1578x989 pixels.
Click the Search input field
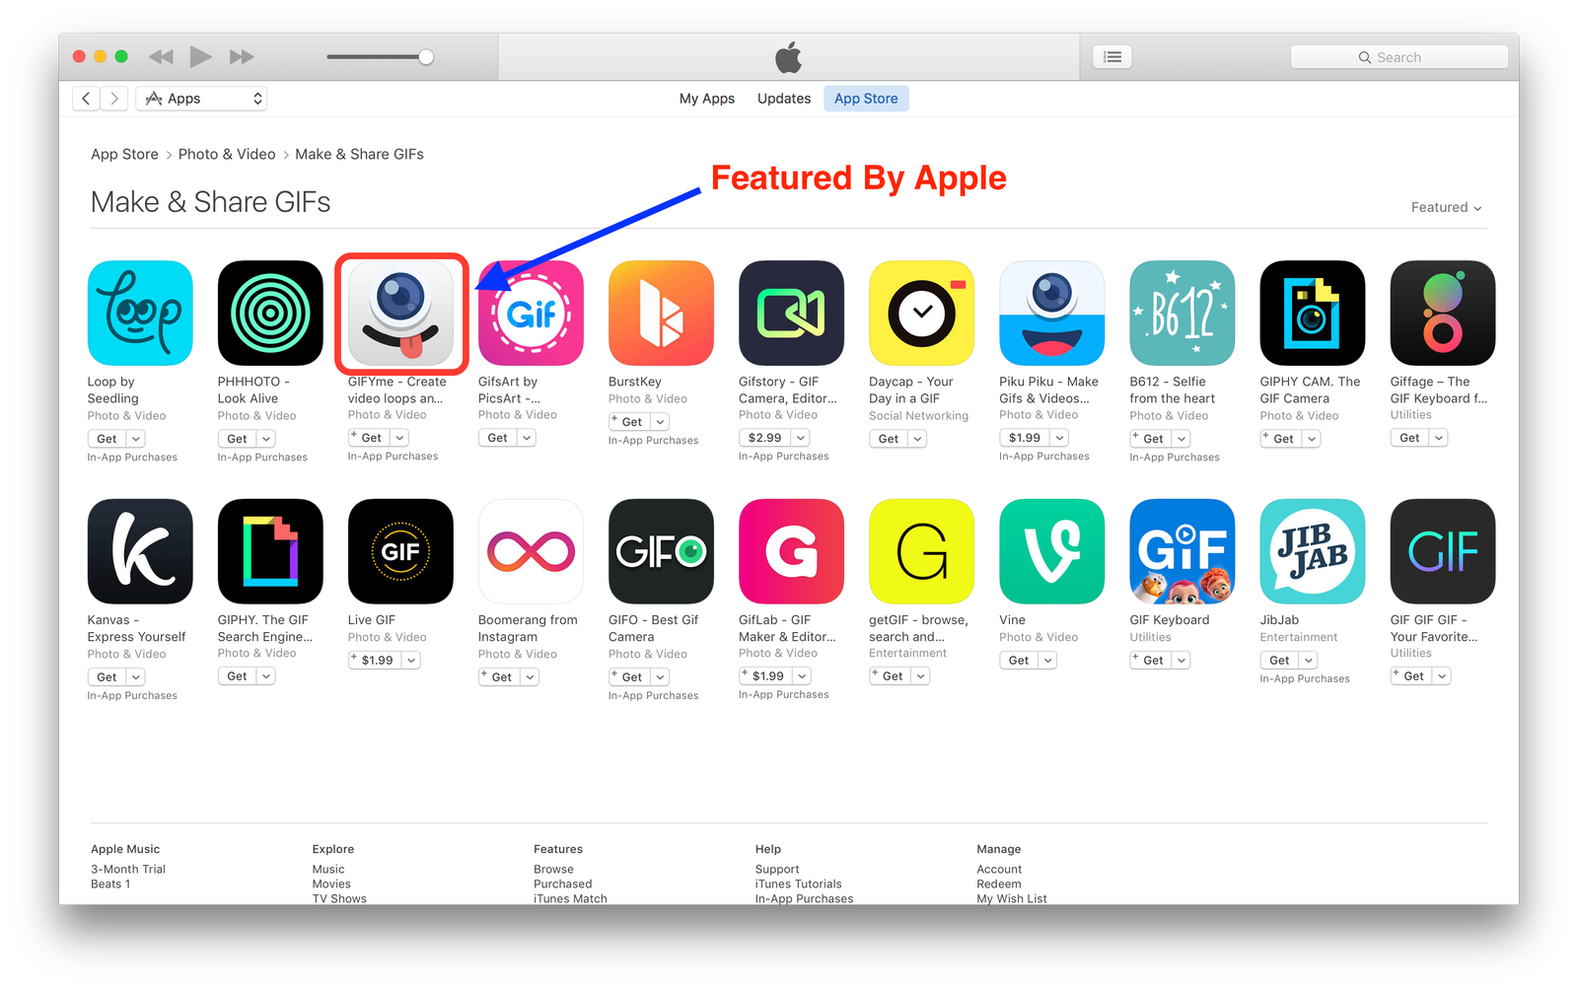click(x=1399, y=57)
